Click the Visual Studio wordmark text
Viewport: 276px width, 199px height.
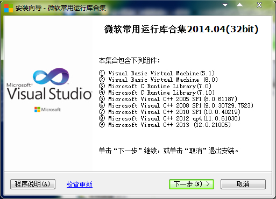click(49, 94)
